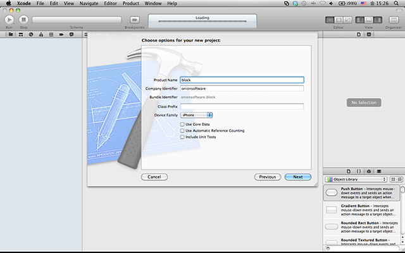This screenshot has width=405, height=253.
Task: Show the Quick Help inspector icon
Action: tap(369, 34)
